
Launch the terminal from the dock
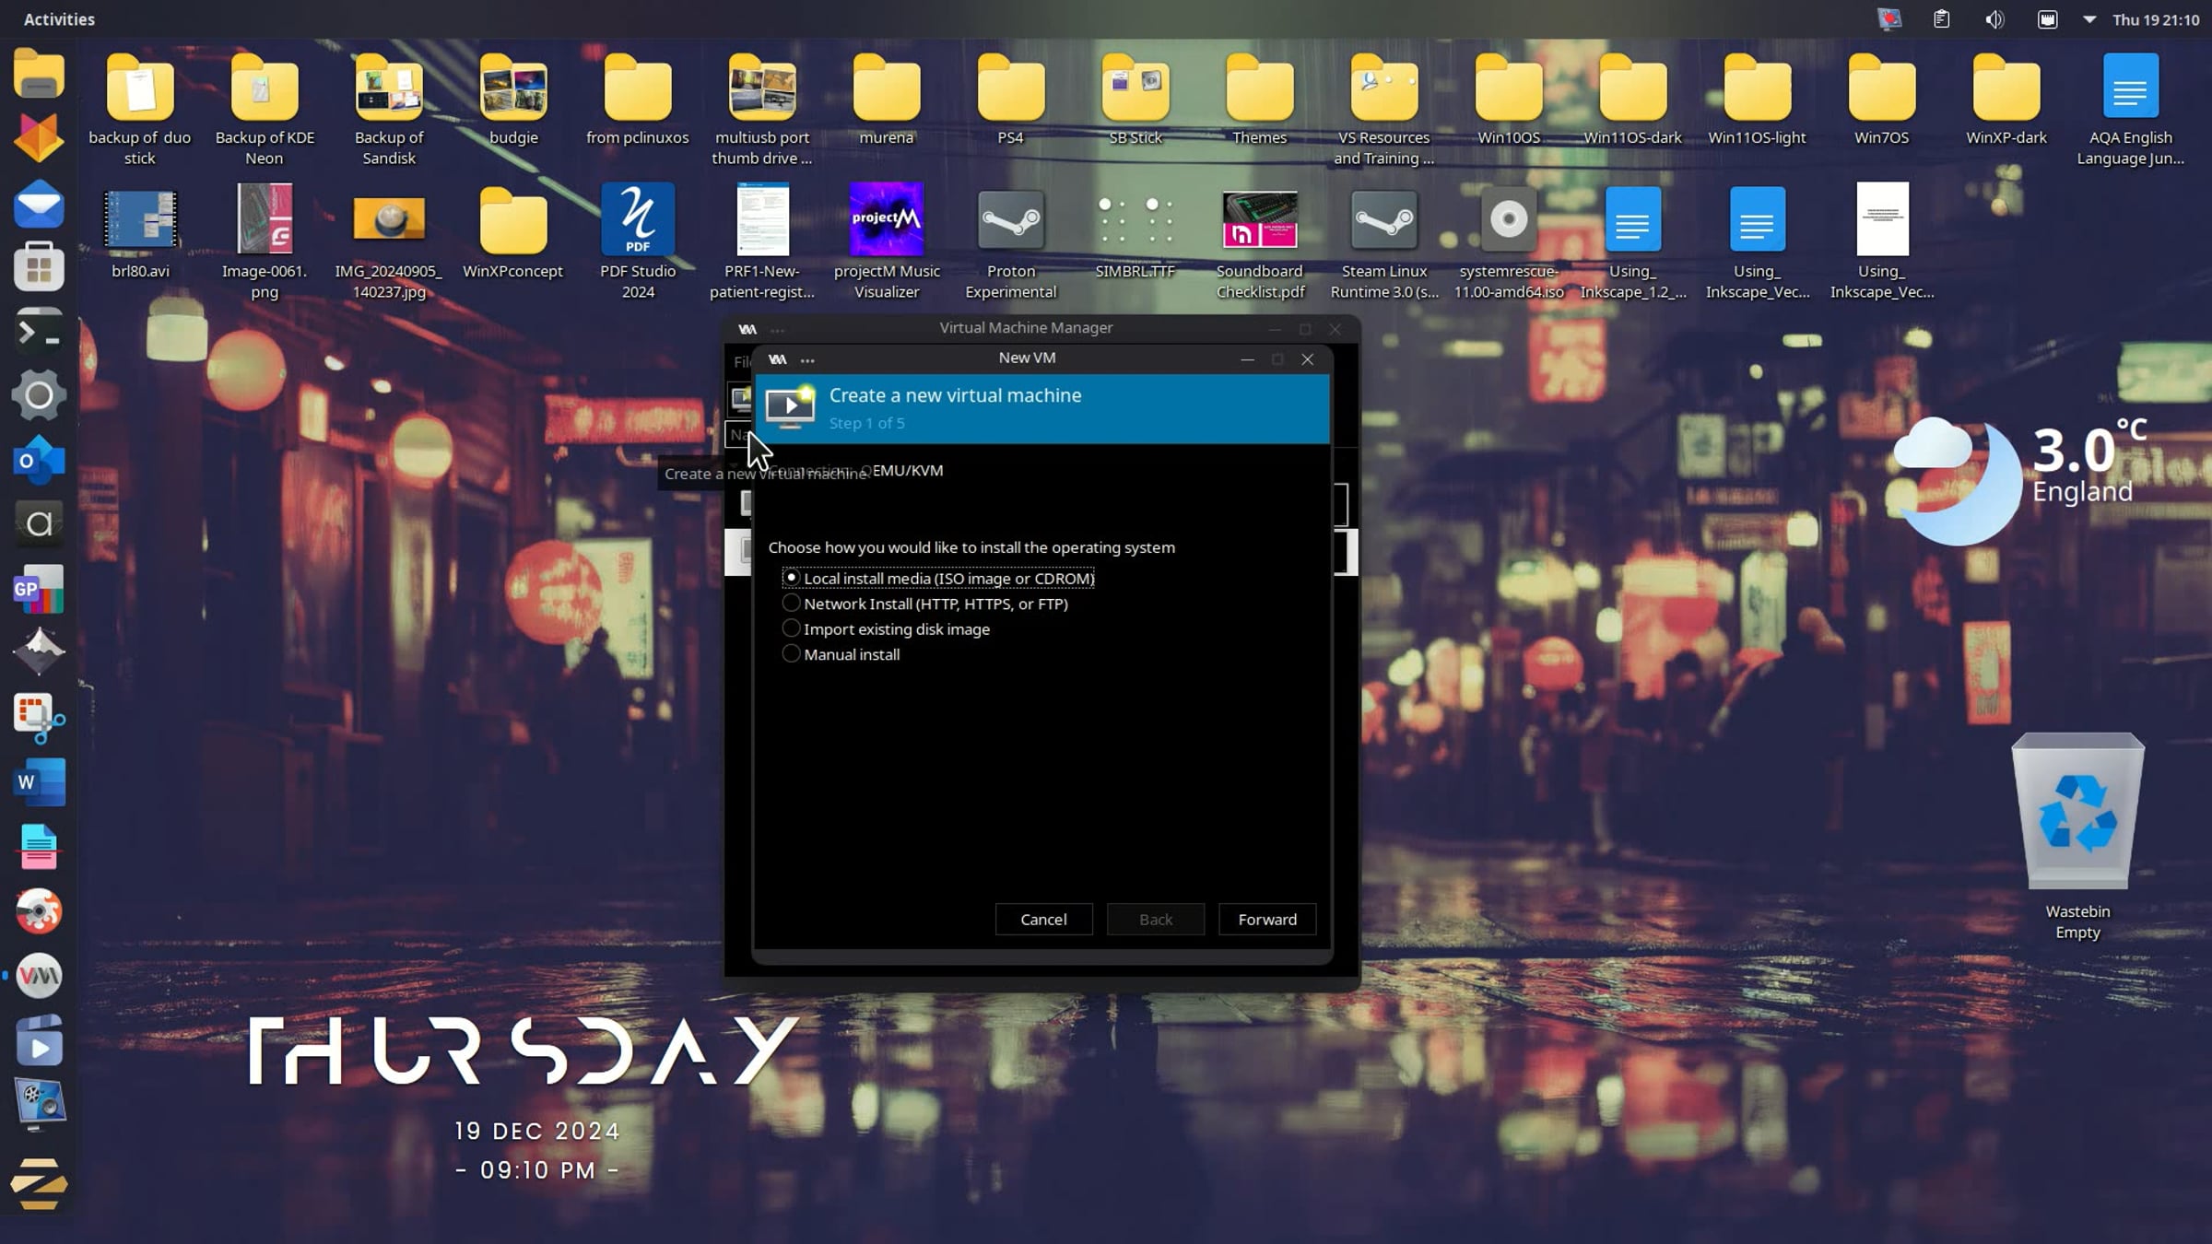point(39,330)
